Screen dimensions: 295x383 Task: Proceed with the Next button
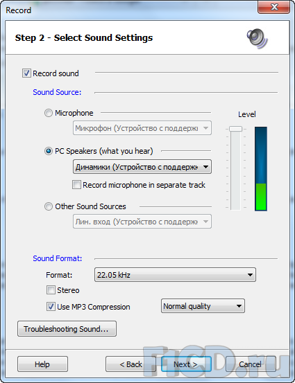[186, 364]
